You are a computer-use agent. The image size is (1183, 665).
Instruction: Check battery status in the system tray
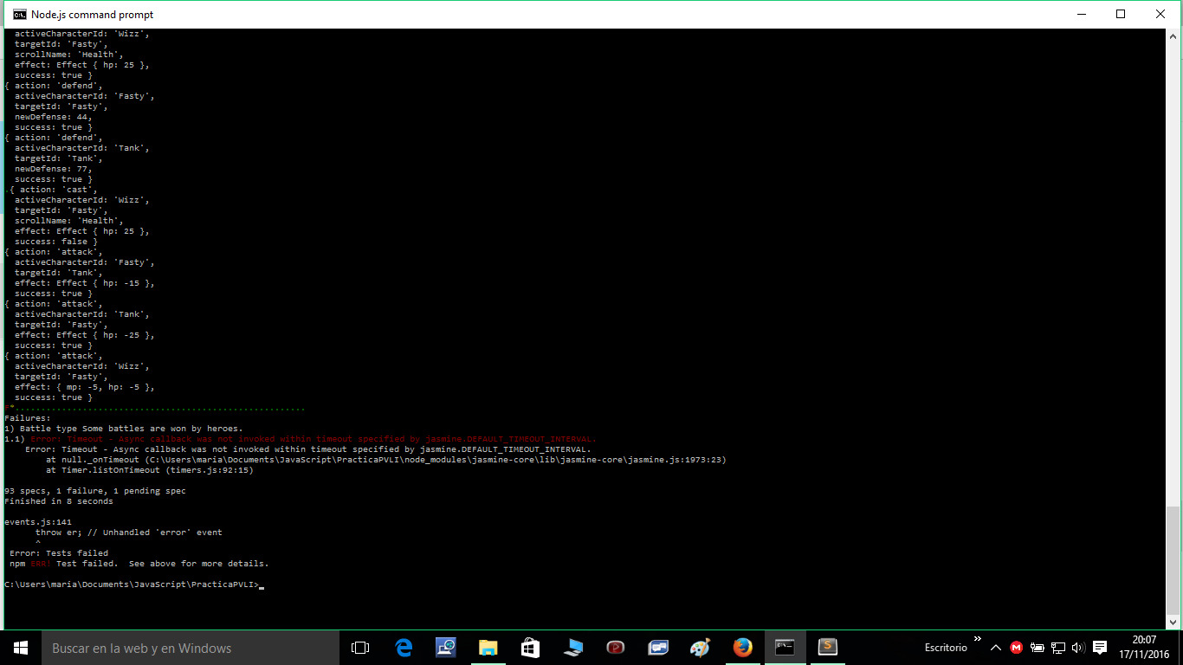(1038, 648)
